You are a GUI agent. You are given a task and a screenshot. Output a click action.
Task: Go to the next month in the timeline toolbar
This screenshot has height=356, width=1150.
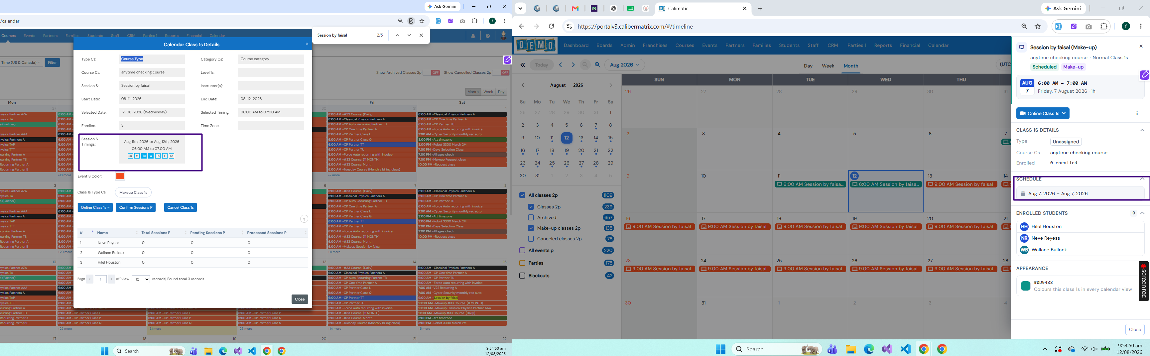pyautogui.click(x=573, y=65)
